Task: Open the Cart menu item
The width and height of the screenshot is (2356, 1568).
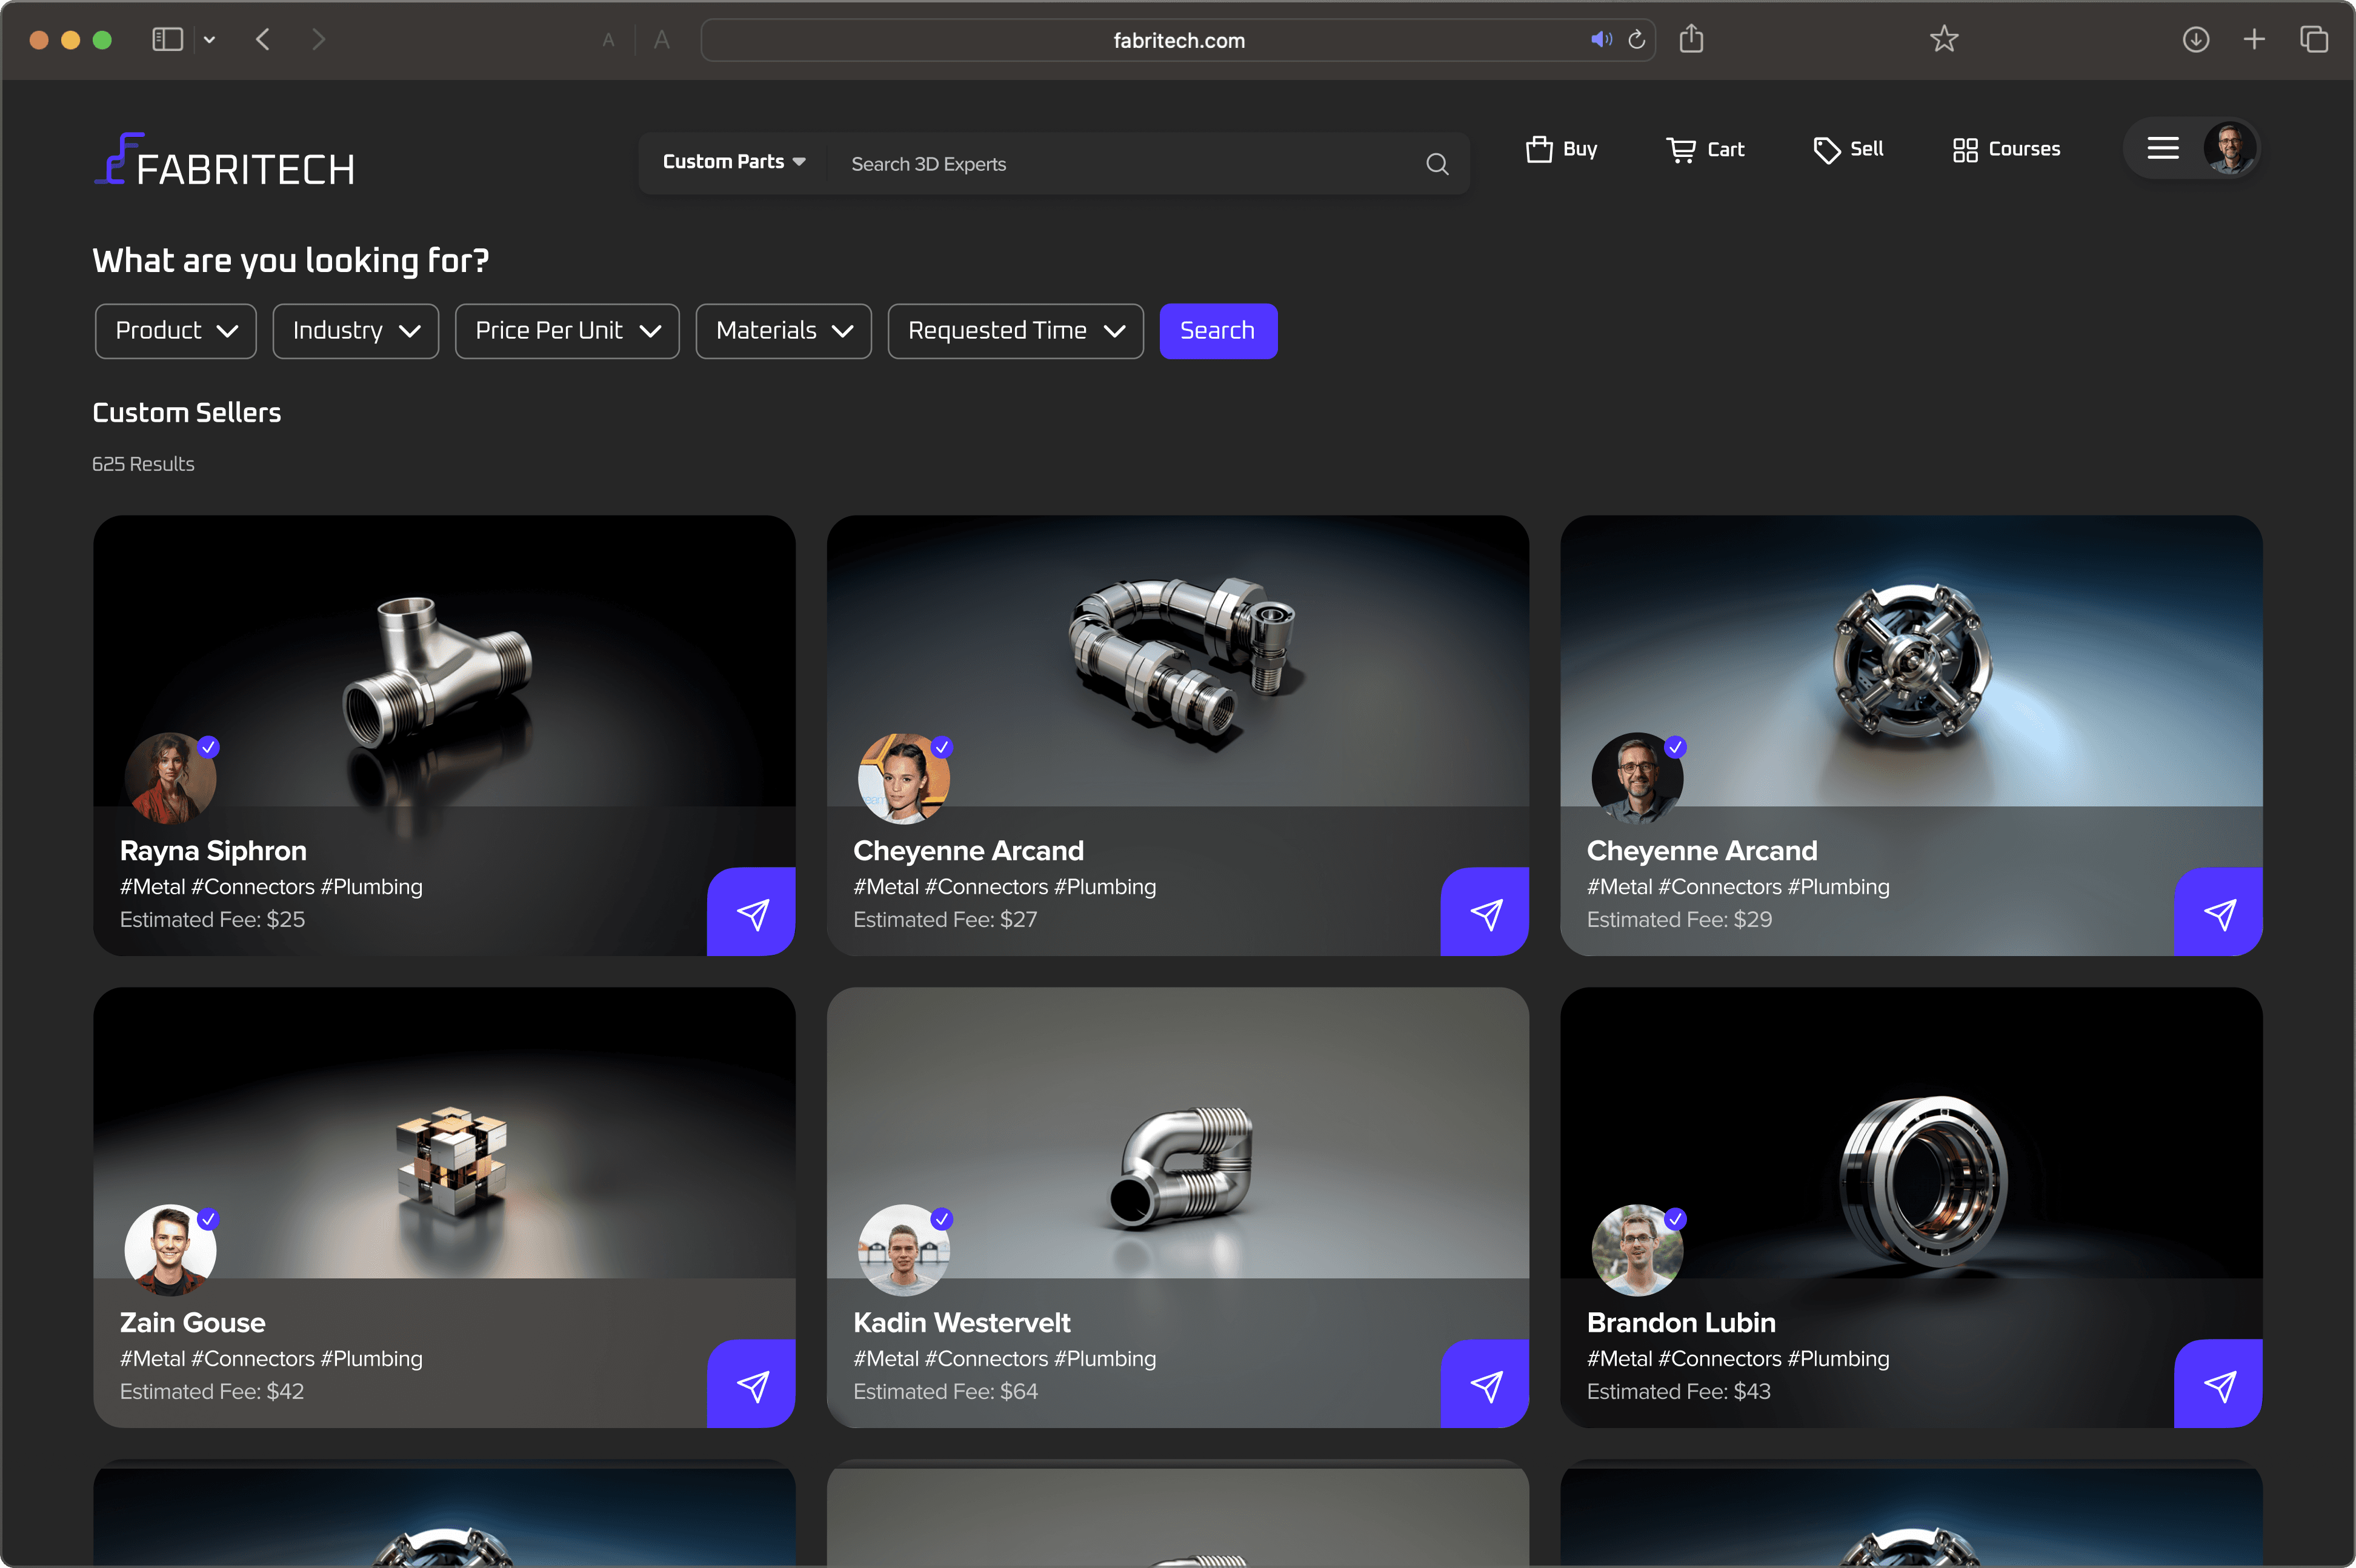Action: click(1705, 149)
